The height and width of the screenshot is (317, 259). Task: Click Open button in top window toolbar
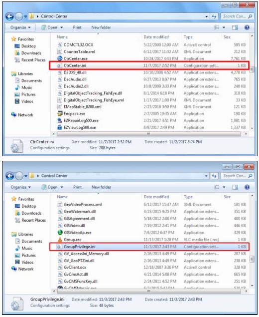tap(49, 27)
